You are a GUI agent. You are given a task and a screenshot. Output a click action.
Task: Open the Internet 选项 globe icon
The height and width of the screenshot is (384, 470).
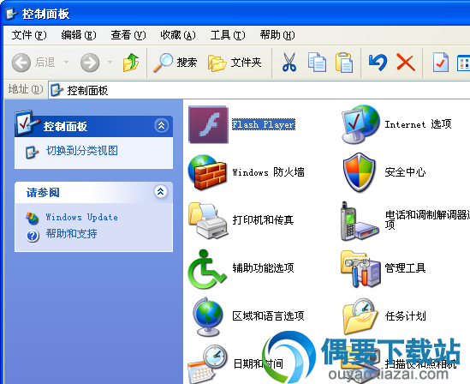360,124
